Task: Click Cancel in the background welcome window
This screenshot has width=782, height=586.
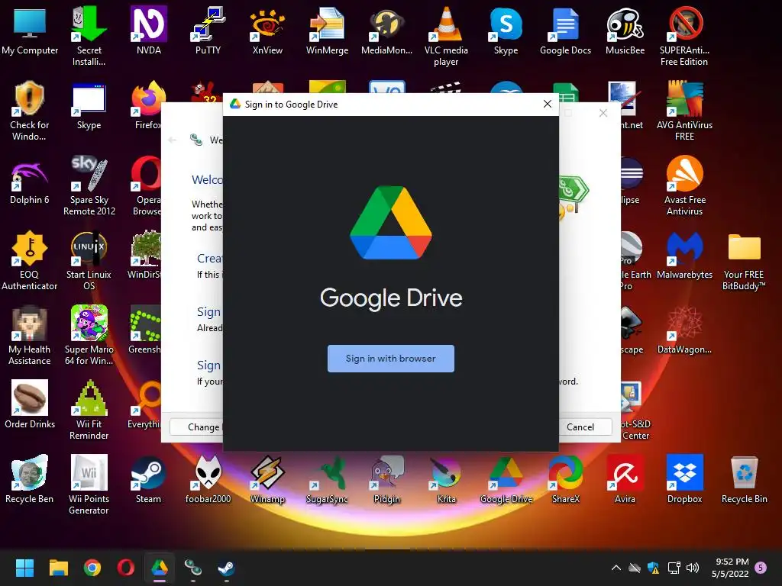Action: [580, 427]
